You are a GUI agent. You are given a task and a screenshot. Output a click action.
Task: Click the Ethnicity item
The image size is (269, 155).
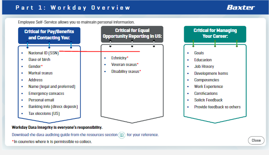pos(120,58)
